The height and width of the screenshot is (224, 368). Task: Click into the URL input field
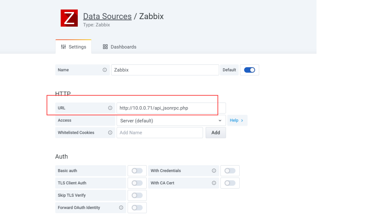(x=171, y=108)
